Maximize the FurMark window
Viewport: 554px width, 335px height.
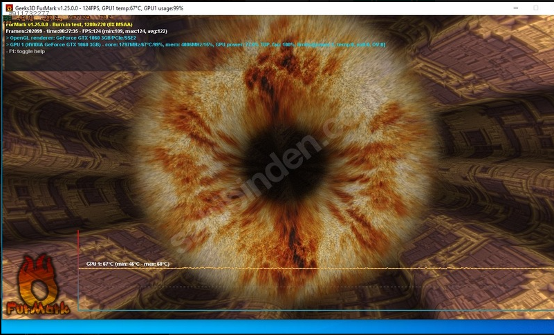(536, 8)
